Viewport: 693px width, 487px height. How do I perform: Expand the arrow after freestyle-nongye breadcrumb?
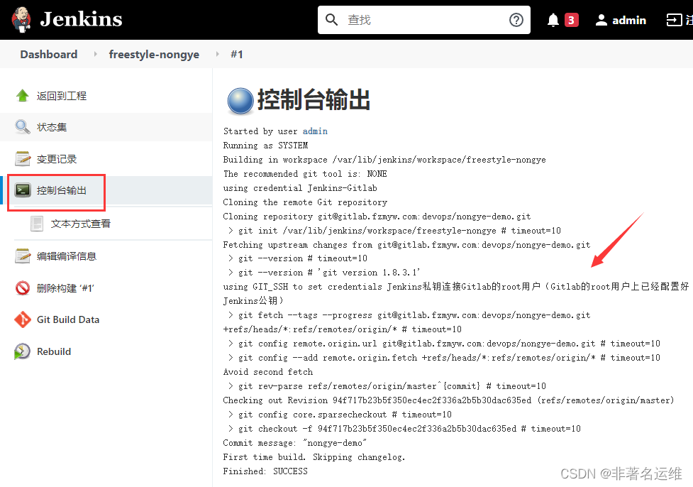(217, 54)
